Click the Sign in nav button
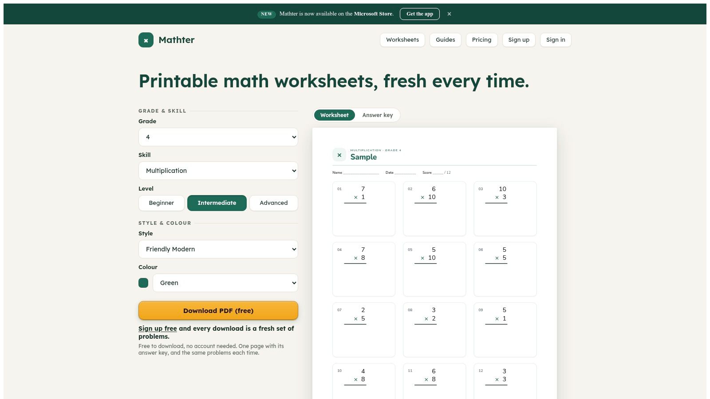The image size is (710, 399). (556, 40)
